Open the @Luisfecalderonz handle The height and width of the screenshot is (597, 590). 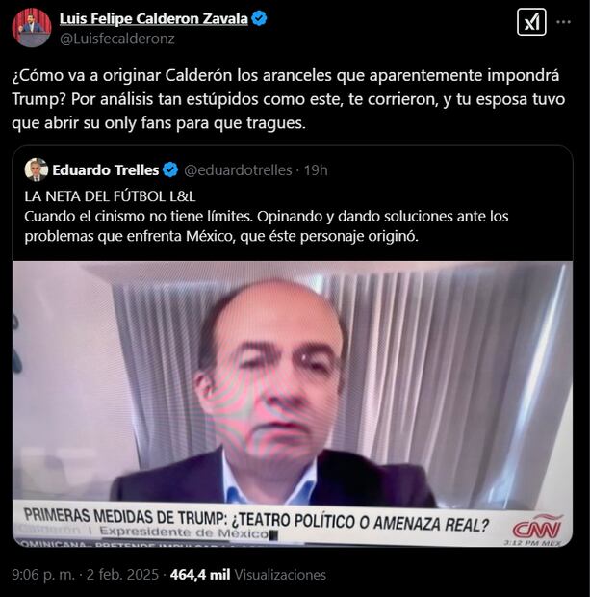coord(117,39)
